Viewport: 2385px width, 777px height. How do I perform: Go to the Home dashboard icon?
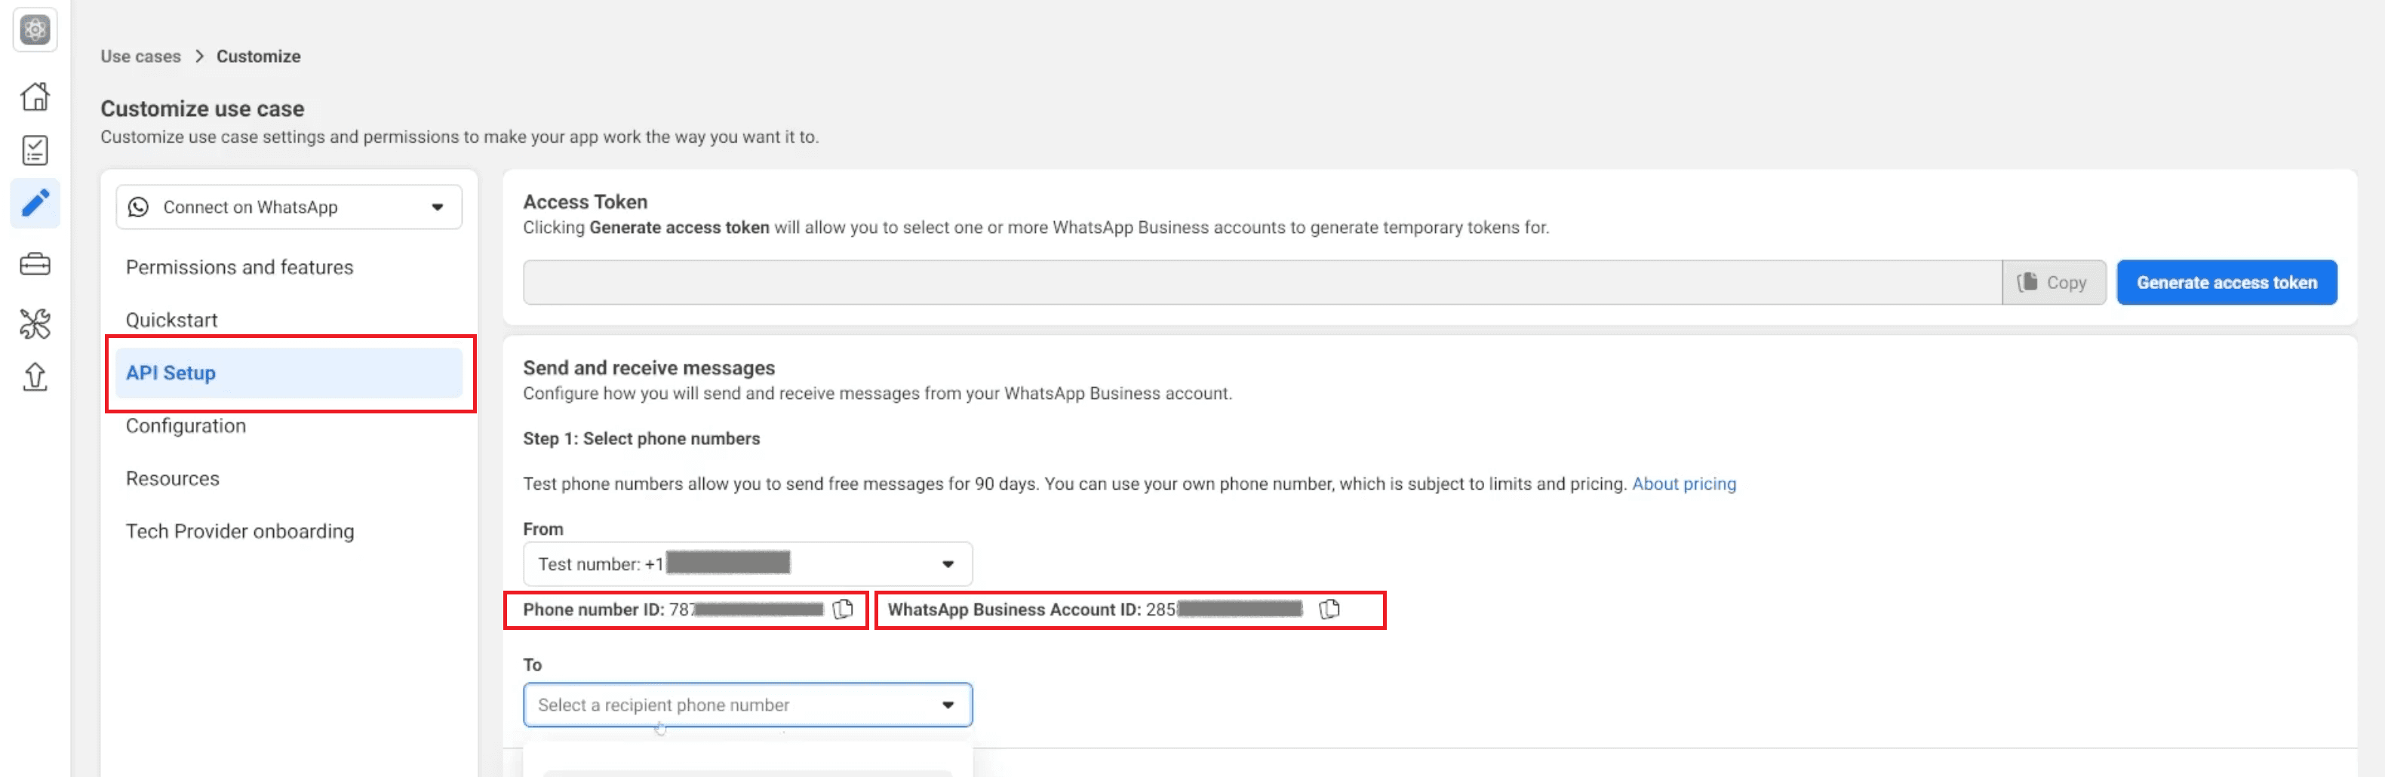pyautogui.click(x=35, y=97)
